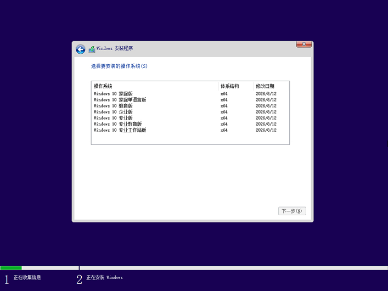
Task: Select Windows 10 专业版 row
Action: click(190, 118)
